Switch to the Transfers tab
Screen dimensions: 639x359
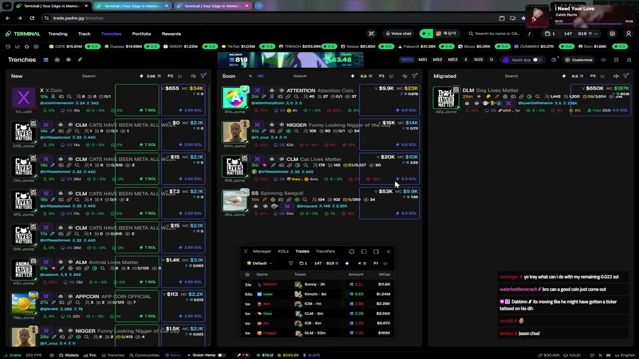coord(325,251)
